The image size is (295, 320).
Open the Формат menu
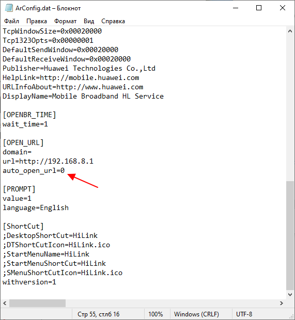click(66, 21)
